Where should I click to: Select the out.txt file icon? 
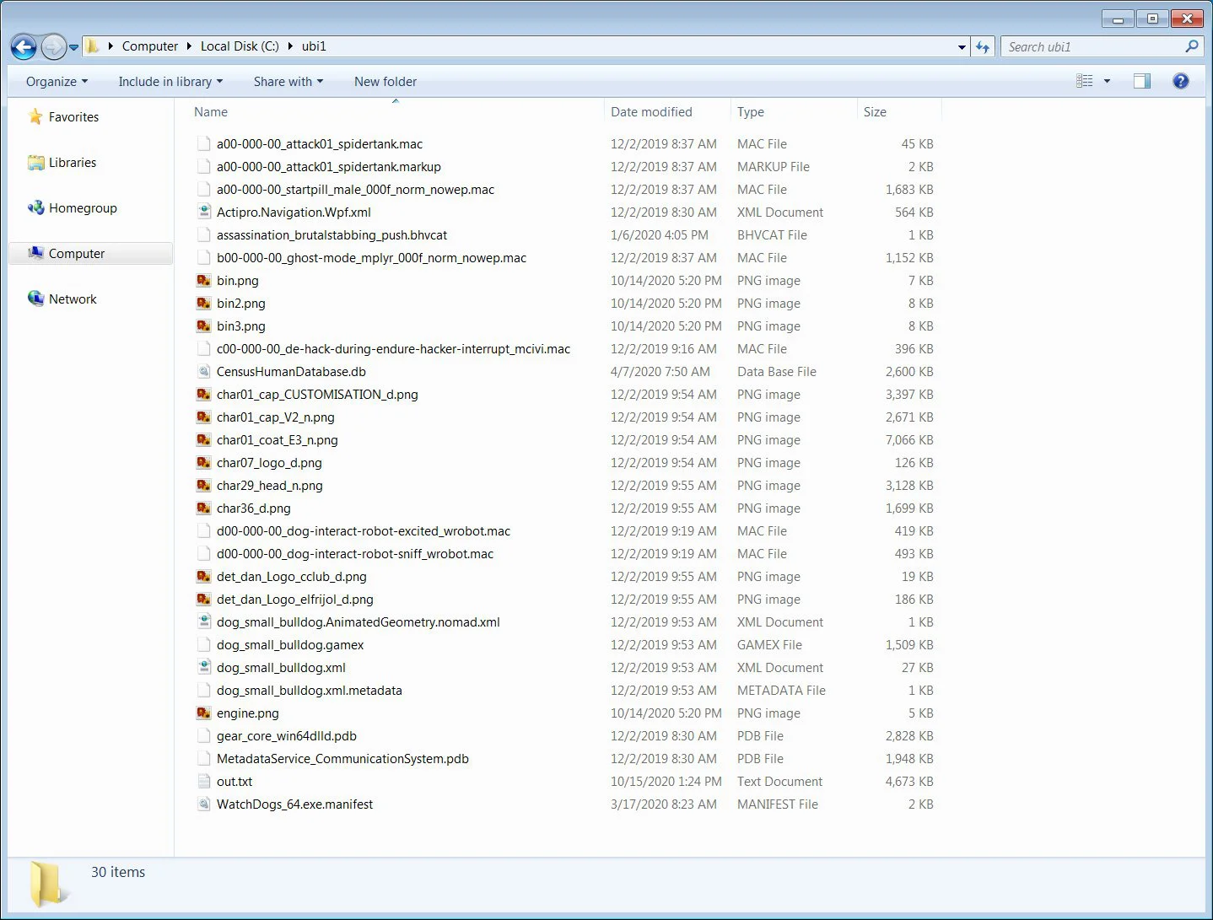click(203, 782)
